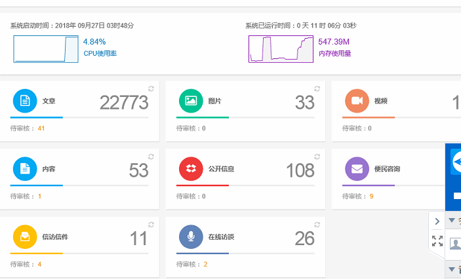Toggle fullscreen with the expand arrows icon
Viewport: 461px width, 279px height.
pos(437,241)
